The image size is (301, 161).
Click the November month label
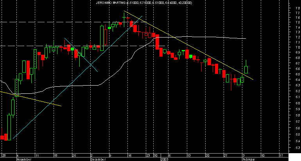tap(24, 159)
